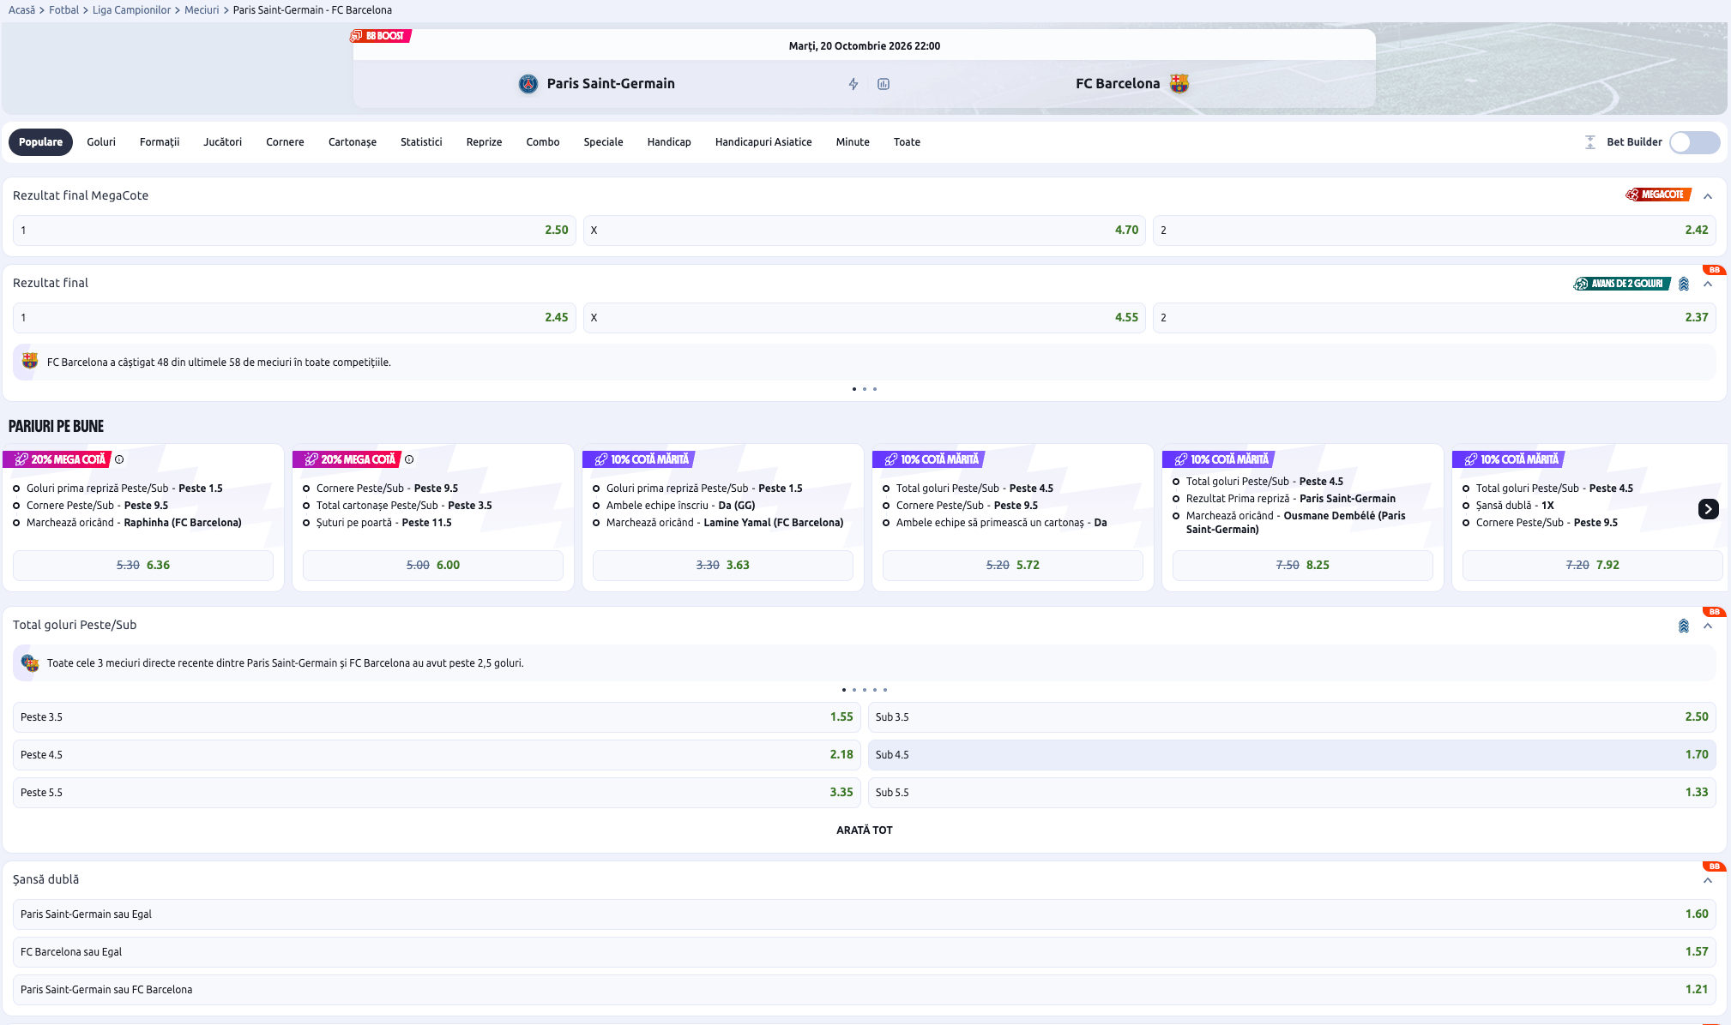Click the info icon beside the second 20% Mega Cotă

coord(409,459)
